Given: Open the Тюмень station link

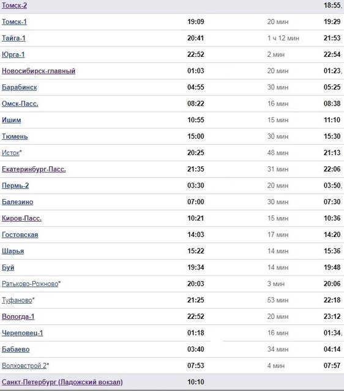Looking at the screenshot, I should [15, 136].
